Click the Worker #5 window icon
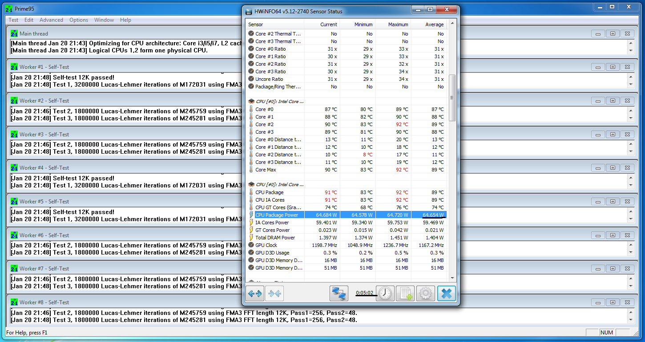645x342 pixels. [14, 201]
